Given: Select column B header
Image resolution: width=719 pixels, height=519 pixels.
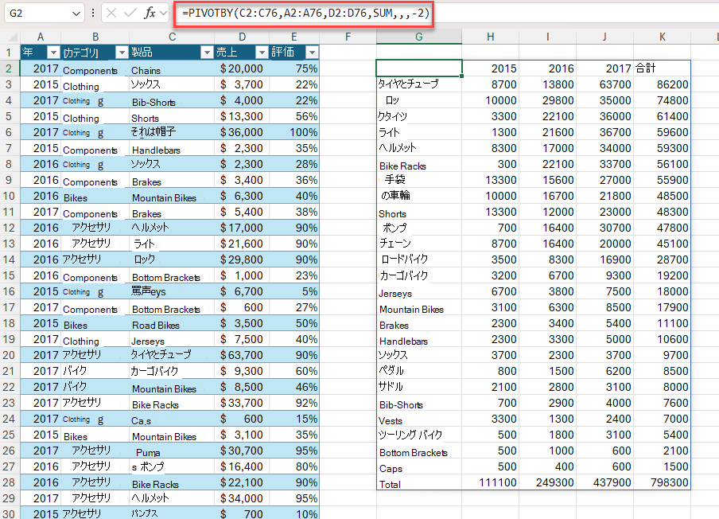Looking at the screenshot, I should (x=95, y=37).
